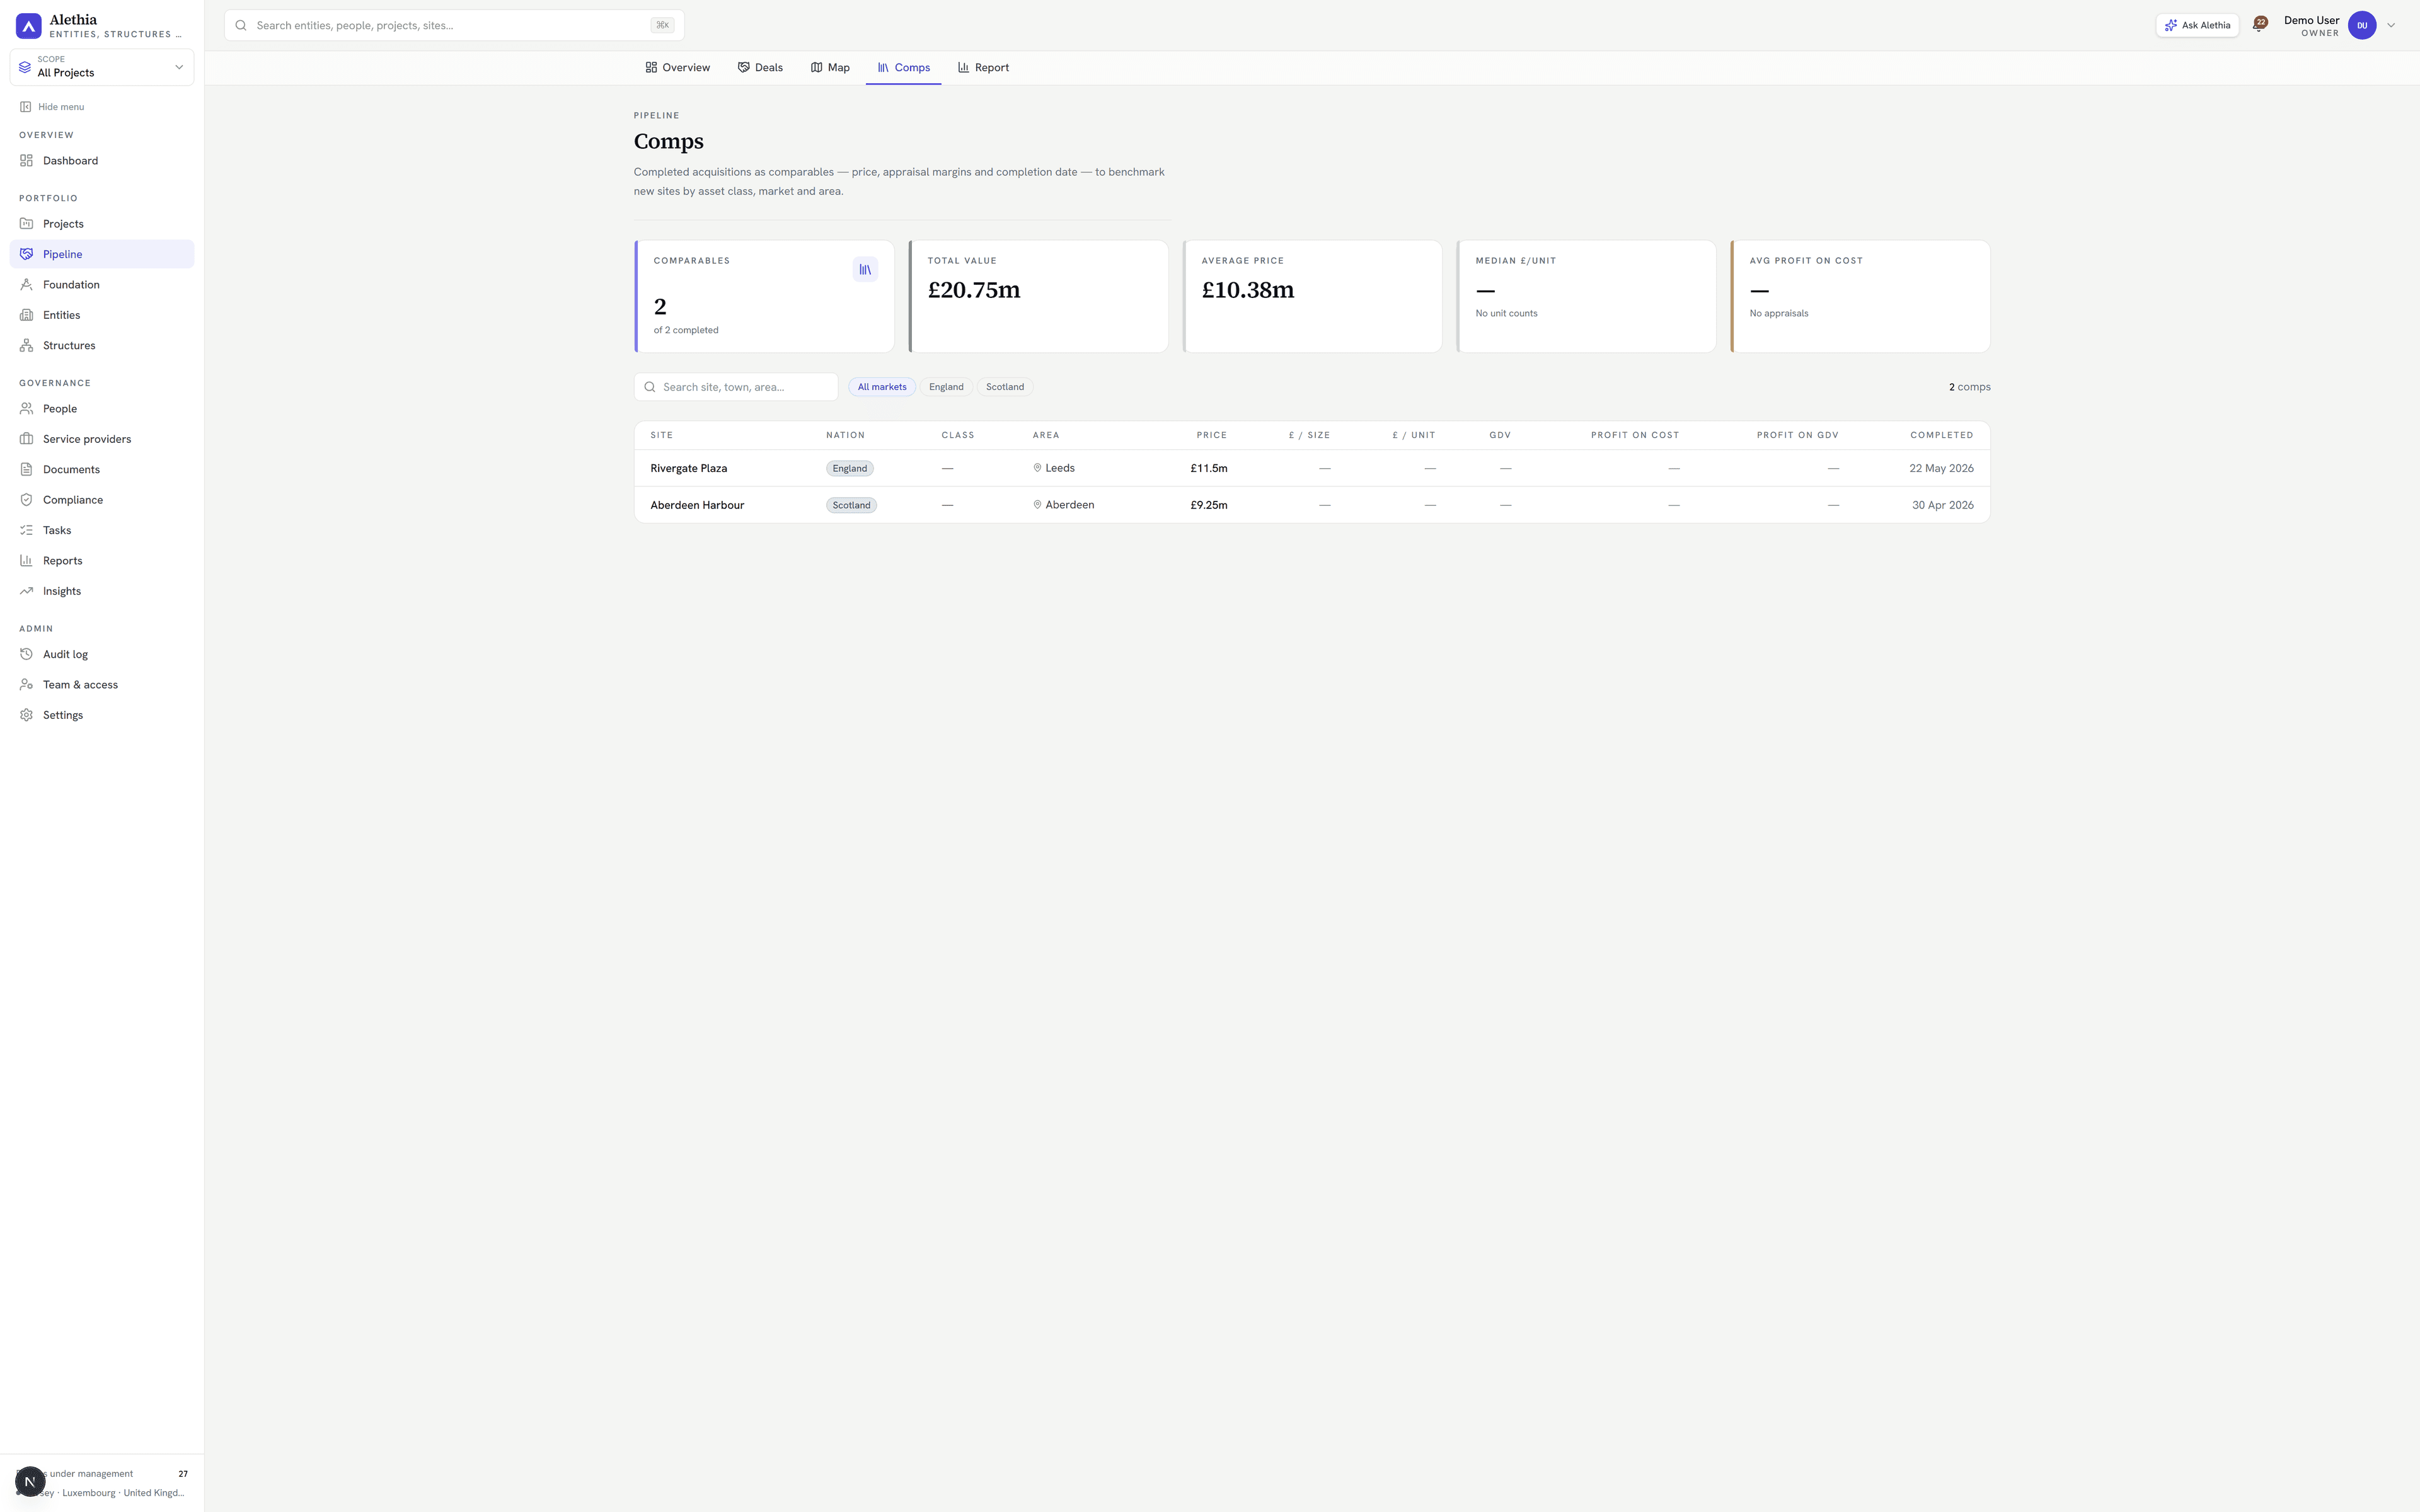
Task: Open the Aberdeen Harbour row
Action: point(1312,505)
